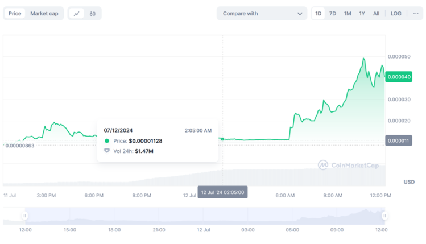Toggle the LOG scale button
The width and height of the screenshot is (426, 244).
click(x=396, y=14)
